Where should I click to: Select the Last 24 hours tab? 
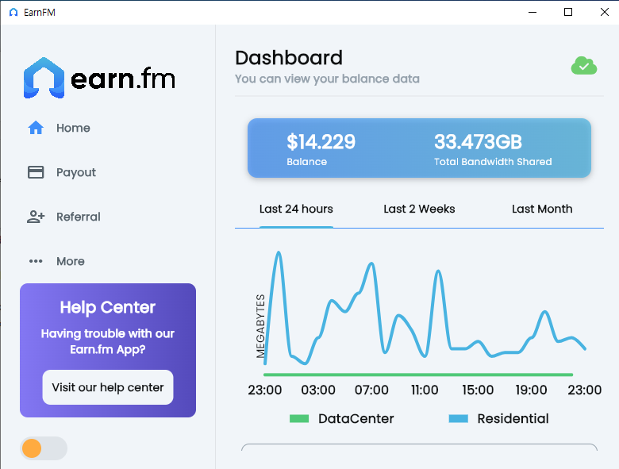point(296,209)
